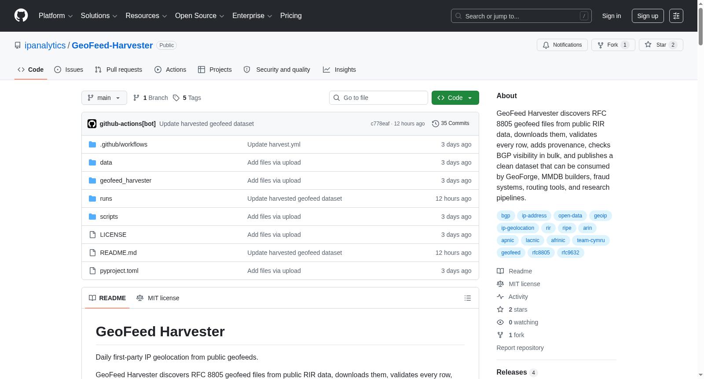Click the star icon in Star button
This screenshot has width=704, height=379.
point(648,44)
